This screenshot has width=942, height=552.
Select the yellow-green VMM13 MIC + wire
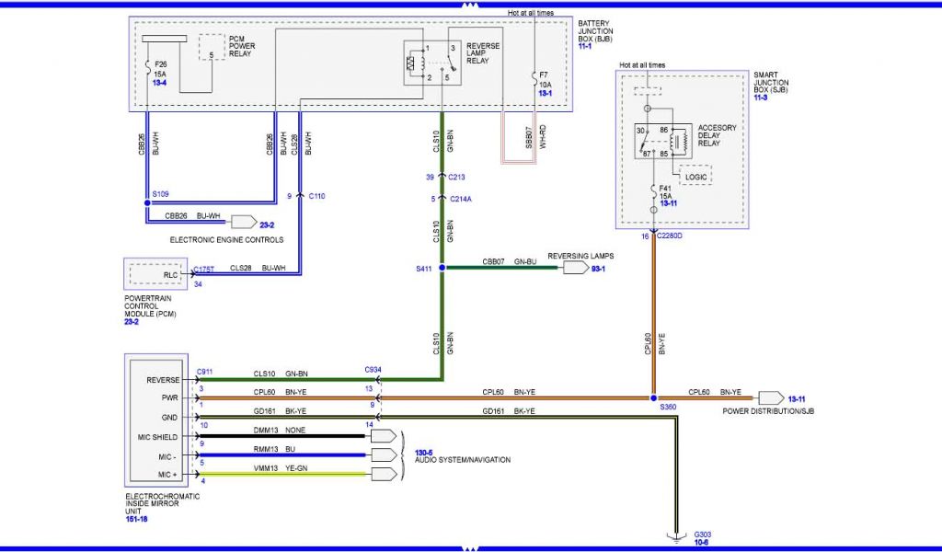[285, 476]
